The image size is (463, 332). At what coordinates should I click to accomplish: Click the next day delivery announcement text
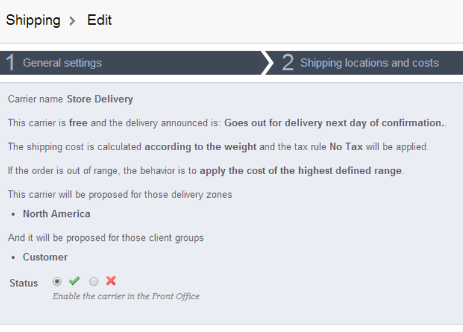click(334, 123)
